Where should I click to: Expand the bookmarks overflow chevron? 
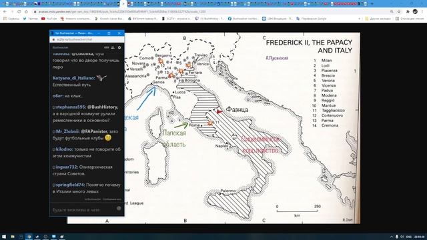click(x=359, y=19)
